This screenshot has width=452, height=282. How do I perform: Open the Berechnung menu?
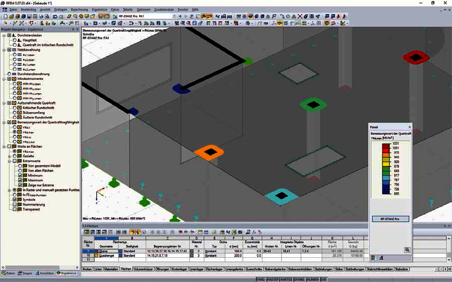[79, 10]
